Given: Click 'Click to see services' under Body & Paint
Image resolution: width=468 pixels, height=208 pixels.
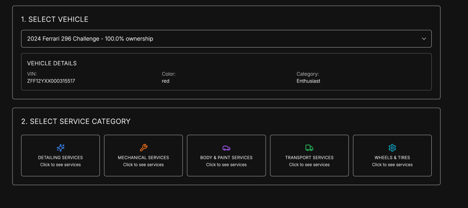Looking at the screenshot, I should 227,165.
